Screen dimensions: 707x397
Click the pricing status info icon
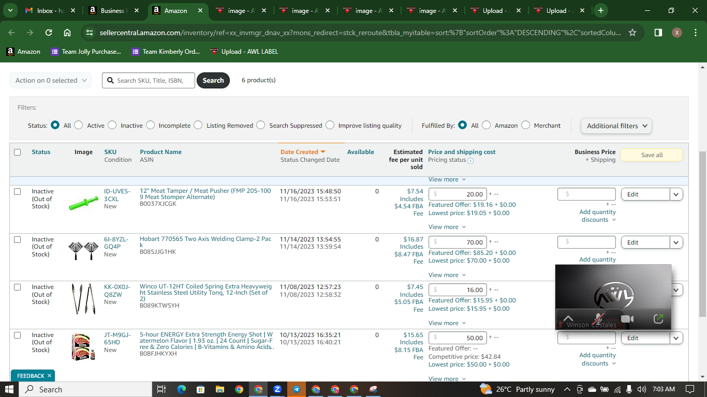tap(470, 161)
